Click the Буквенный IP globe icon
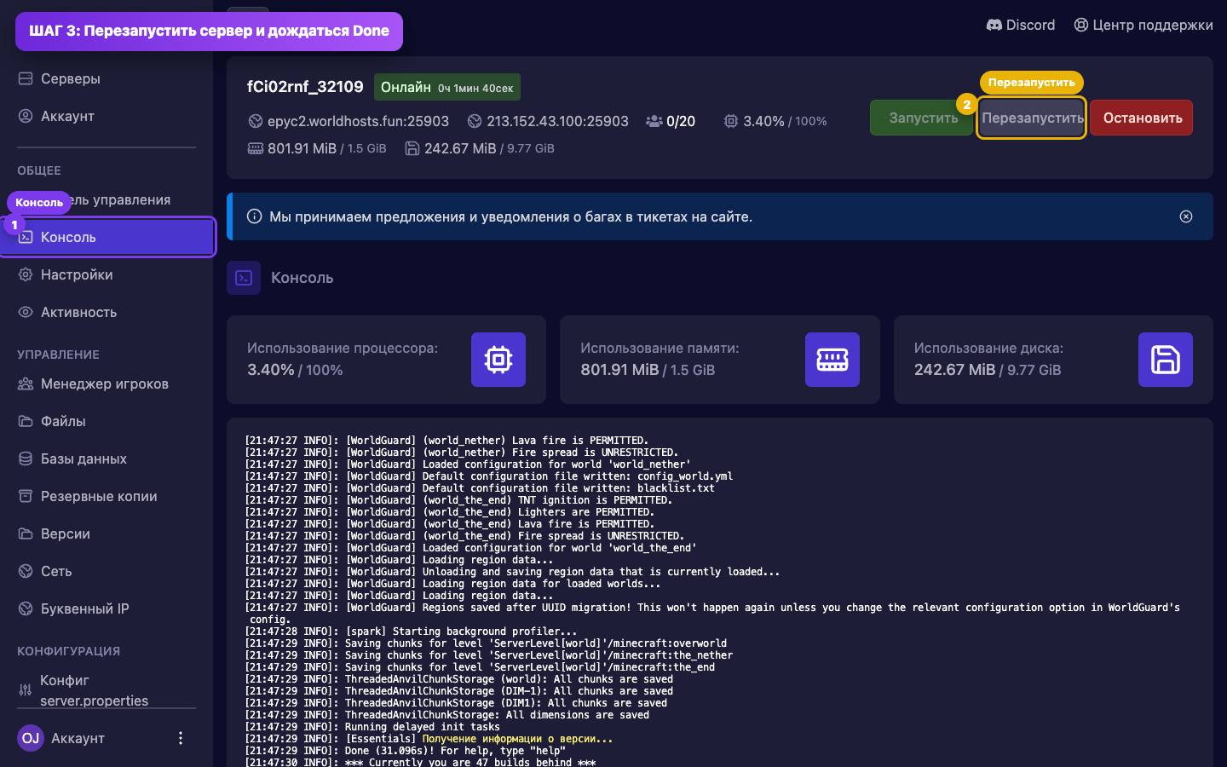The image size is (1227, 767). coord(26,608)
